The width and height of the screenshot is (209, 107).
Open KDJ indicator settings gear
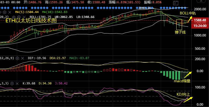pyautogui.click(x=12, y=84)
